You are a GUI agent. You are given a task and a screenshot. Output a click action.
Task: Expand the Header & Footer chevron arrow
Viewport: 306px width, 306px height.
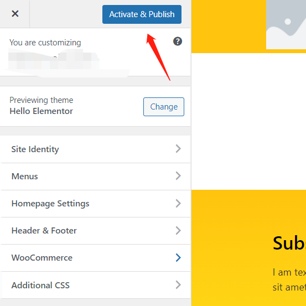[178, 231]
